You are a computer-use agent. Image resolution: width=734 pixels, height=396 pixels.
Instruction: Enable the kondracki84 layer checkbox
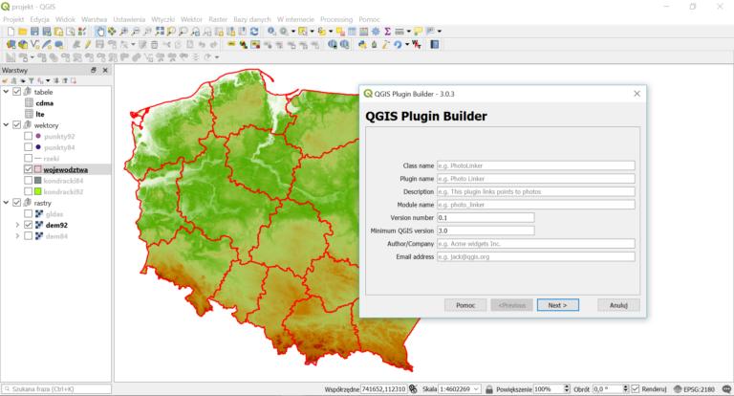pyautogui.click(x=28, y=181)
